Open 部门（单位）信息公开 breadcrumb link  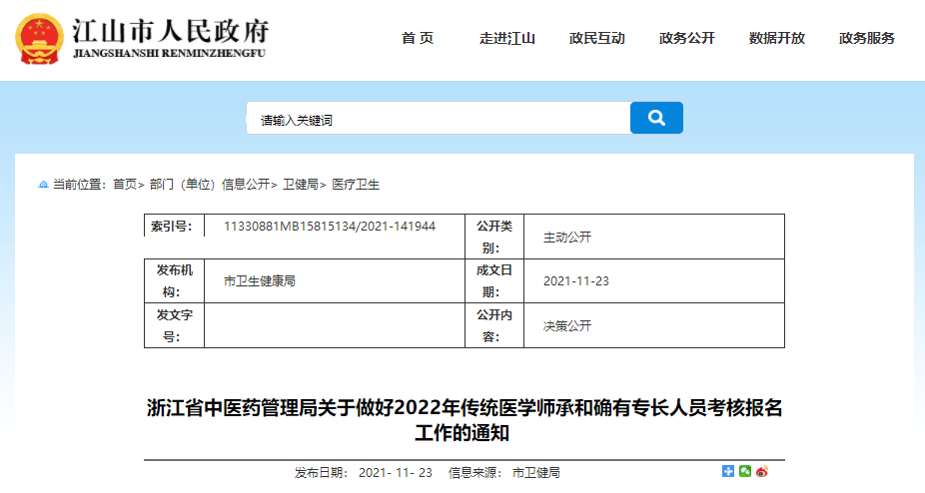tap(209, 185)
